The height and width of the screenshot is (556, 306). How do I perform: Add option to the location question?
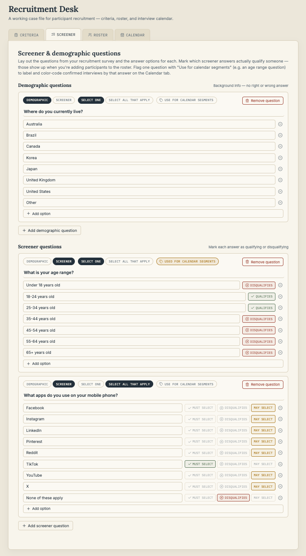[153, 214]
